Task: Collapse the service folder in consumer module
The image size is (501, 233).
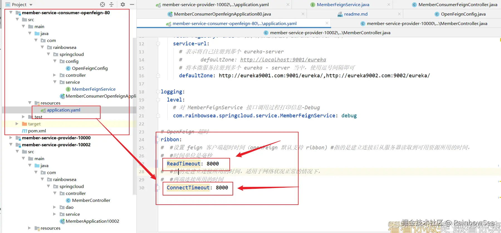Action: point(55,82)
